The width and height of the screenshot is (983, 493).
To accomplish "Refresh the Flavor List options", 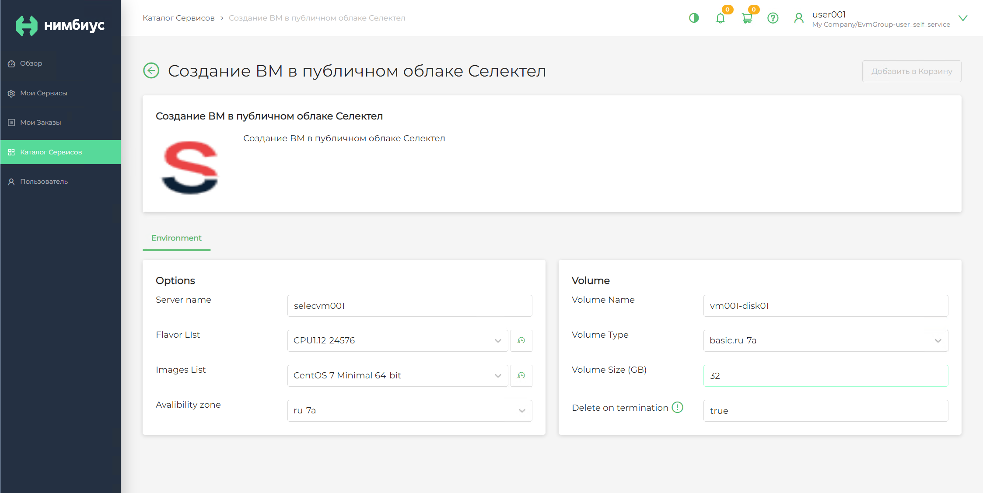I will tap(521, 340).
